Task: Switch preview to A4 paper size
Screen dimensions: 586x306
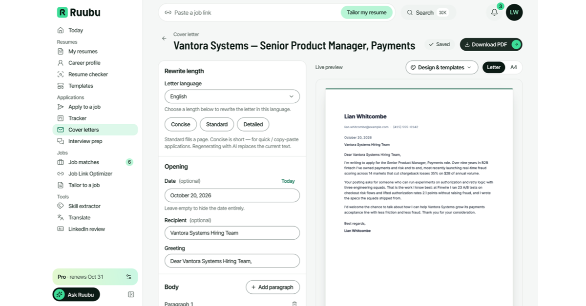Action: coord(514,67)
